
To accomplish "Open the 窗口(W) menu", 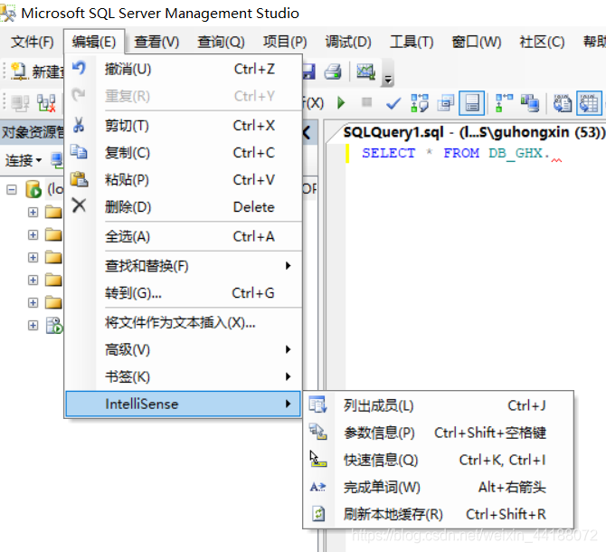I will tap(476, 42).
